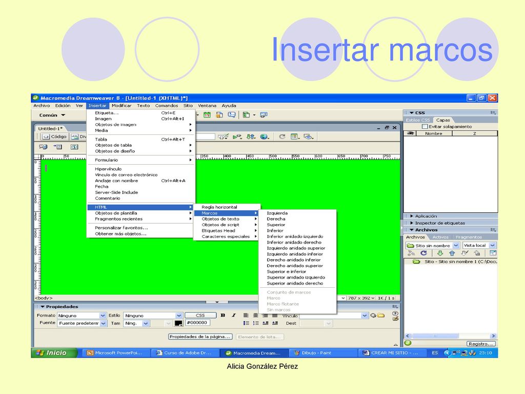Screen dimensions: 525x394
Task: Toggle bold text formatting
Action: (x=223, y=316)
